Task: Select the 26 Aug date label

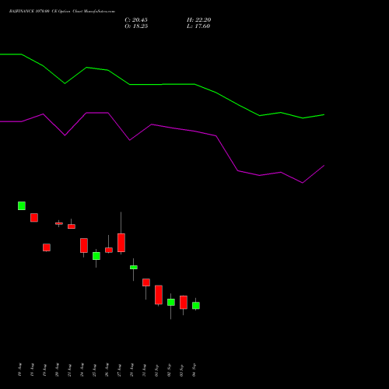Action: 107,370
